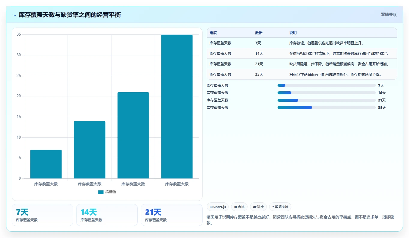The height and width of the screenshot is (238, 409).
Task: Click the 库存覆盖天数 cell in the 35天 table row
Action: pos(221,75)
